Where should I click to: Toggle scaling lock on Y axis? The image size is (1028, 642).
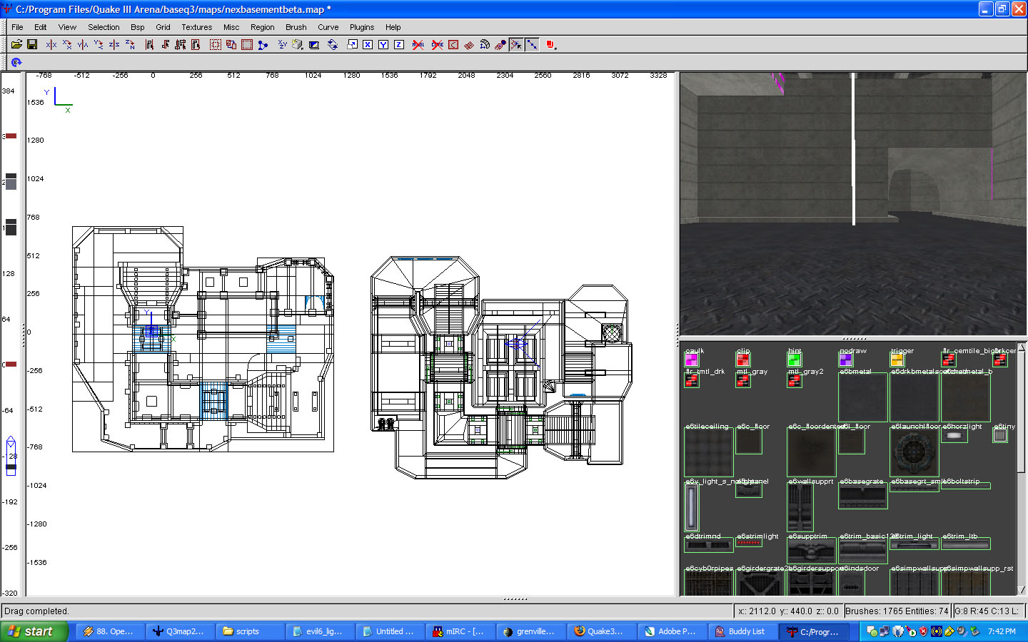click(383, 44)
